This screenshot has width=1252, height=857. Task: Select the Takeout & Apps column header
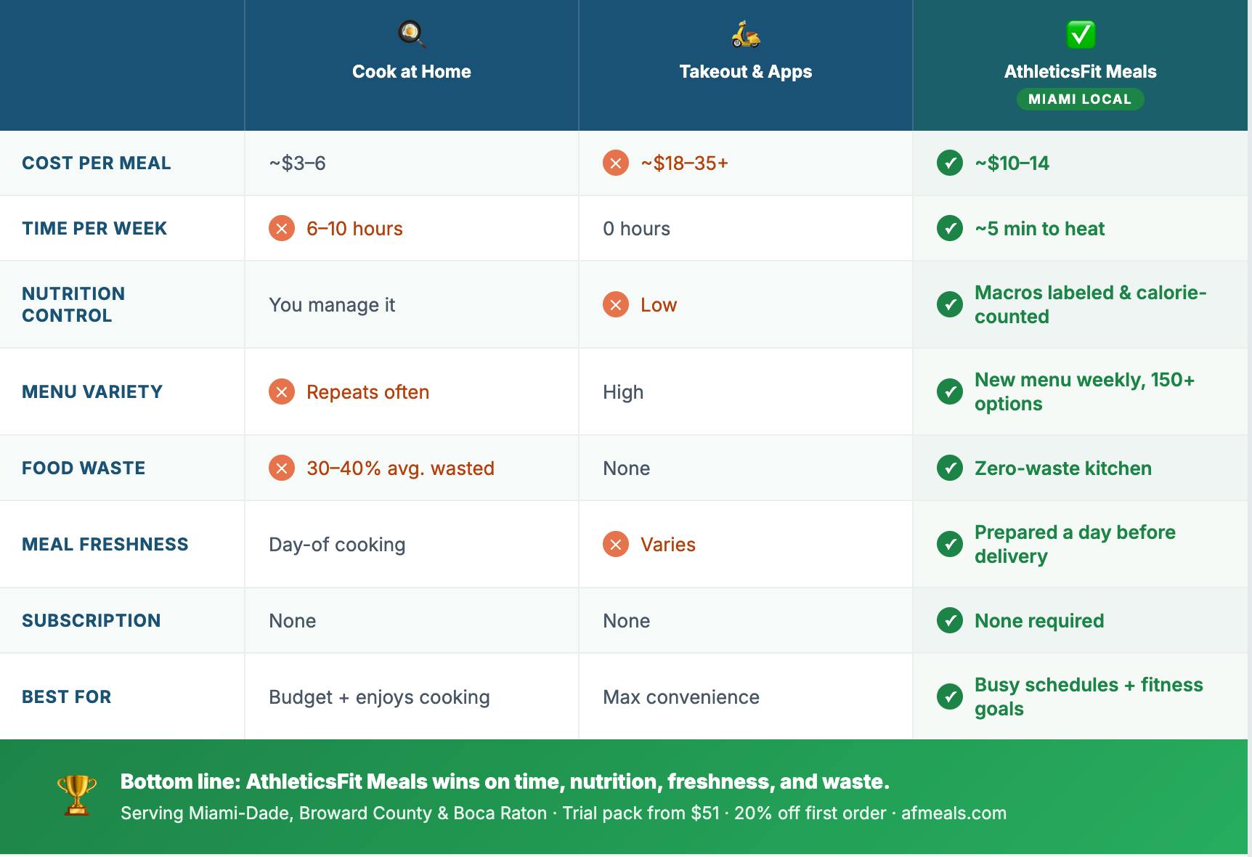pyautogui.click(x=745, y=71)
